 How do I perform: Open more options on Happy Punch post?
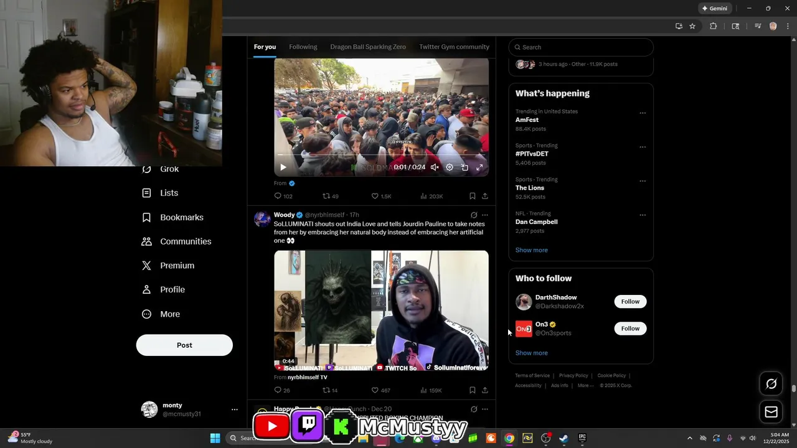click(485, 409)
